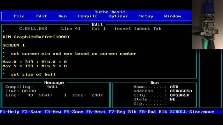Click the F8-End Blk shortcut
The image size is (223, 125).
click(153, 112)
